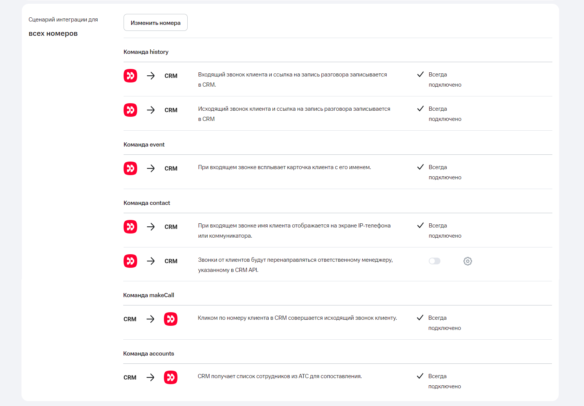Click CRM label in the accounts row
This screenshot has width=584, height=406.
[x=130, y=377]
